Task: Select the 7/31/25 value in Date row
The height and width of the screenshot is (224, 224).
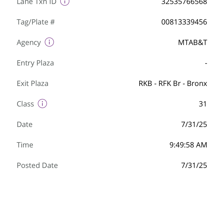Action: click(194, 124)
